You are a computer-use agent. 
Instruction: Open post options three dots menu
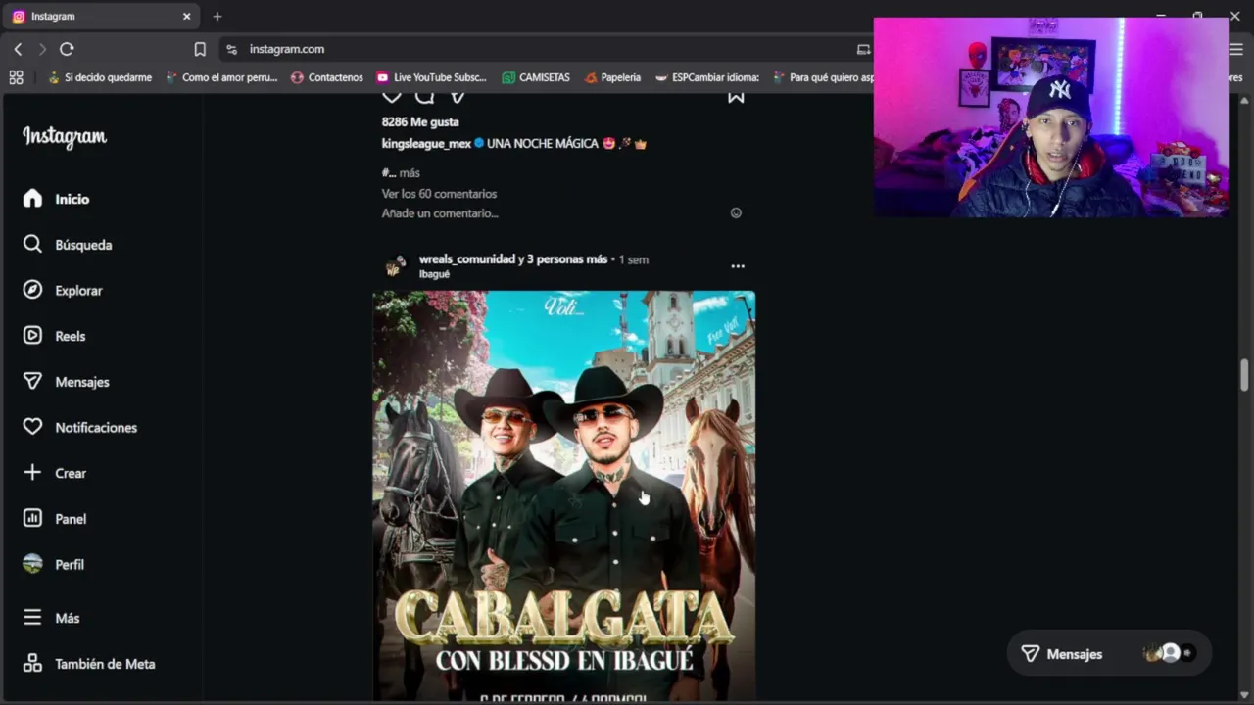click(738, 266)
